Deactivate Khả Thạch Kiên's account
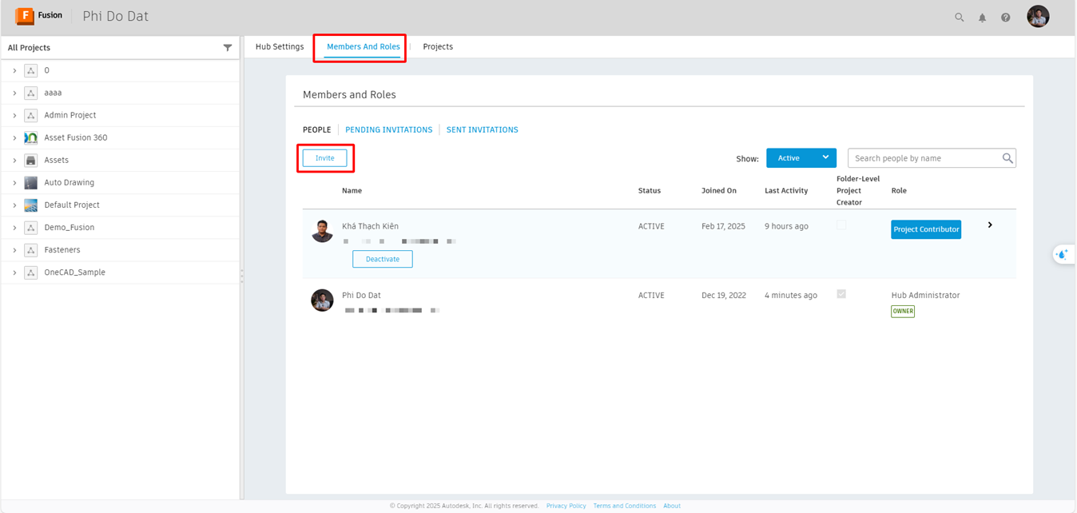 click(x=383, y=259)
